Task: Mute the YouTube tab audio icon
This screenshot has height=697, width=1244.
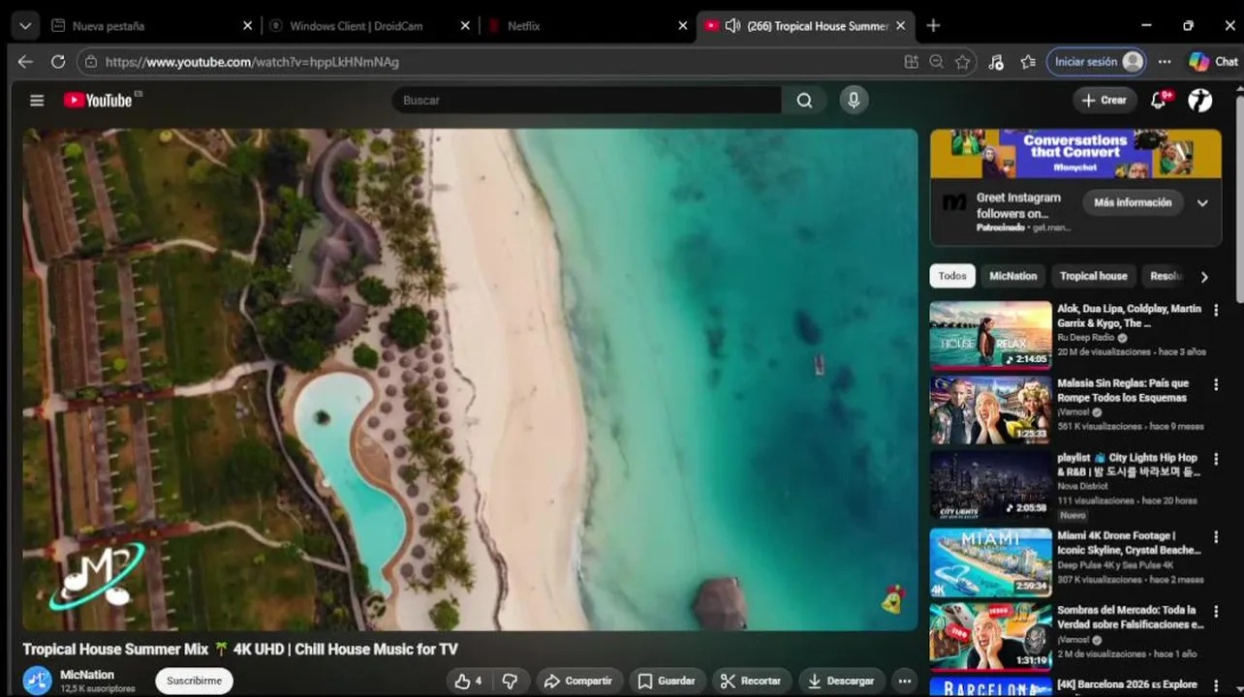Action: (x=732, y=26)
